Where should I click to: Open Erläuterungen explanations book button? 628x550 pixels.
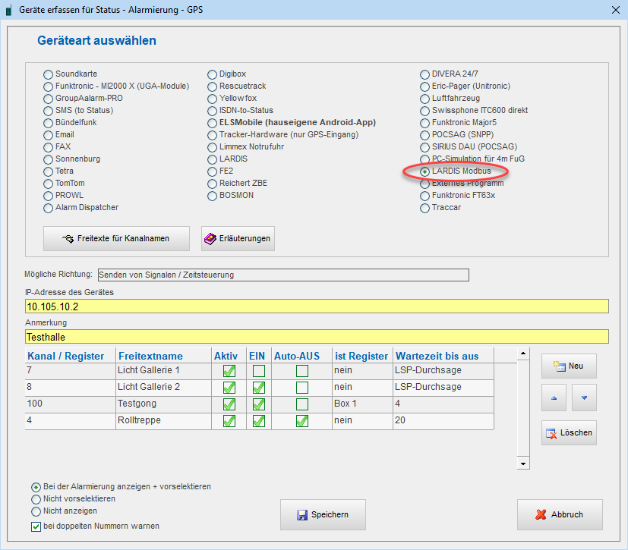point(237,238)
